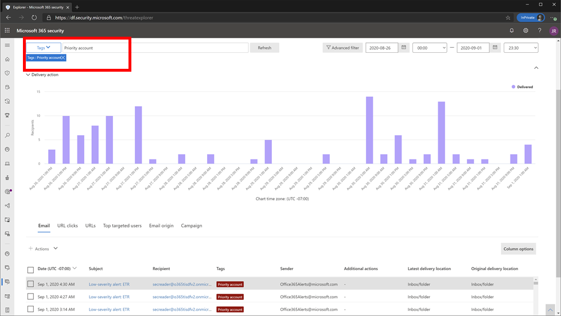Open the browser ellipsis menu

(553, 18)
